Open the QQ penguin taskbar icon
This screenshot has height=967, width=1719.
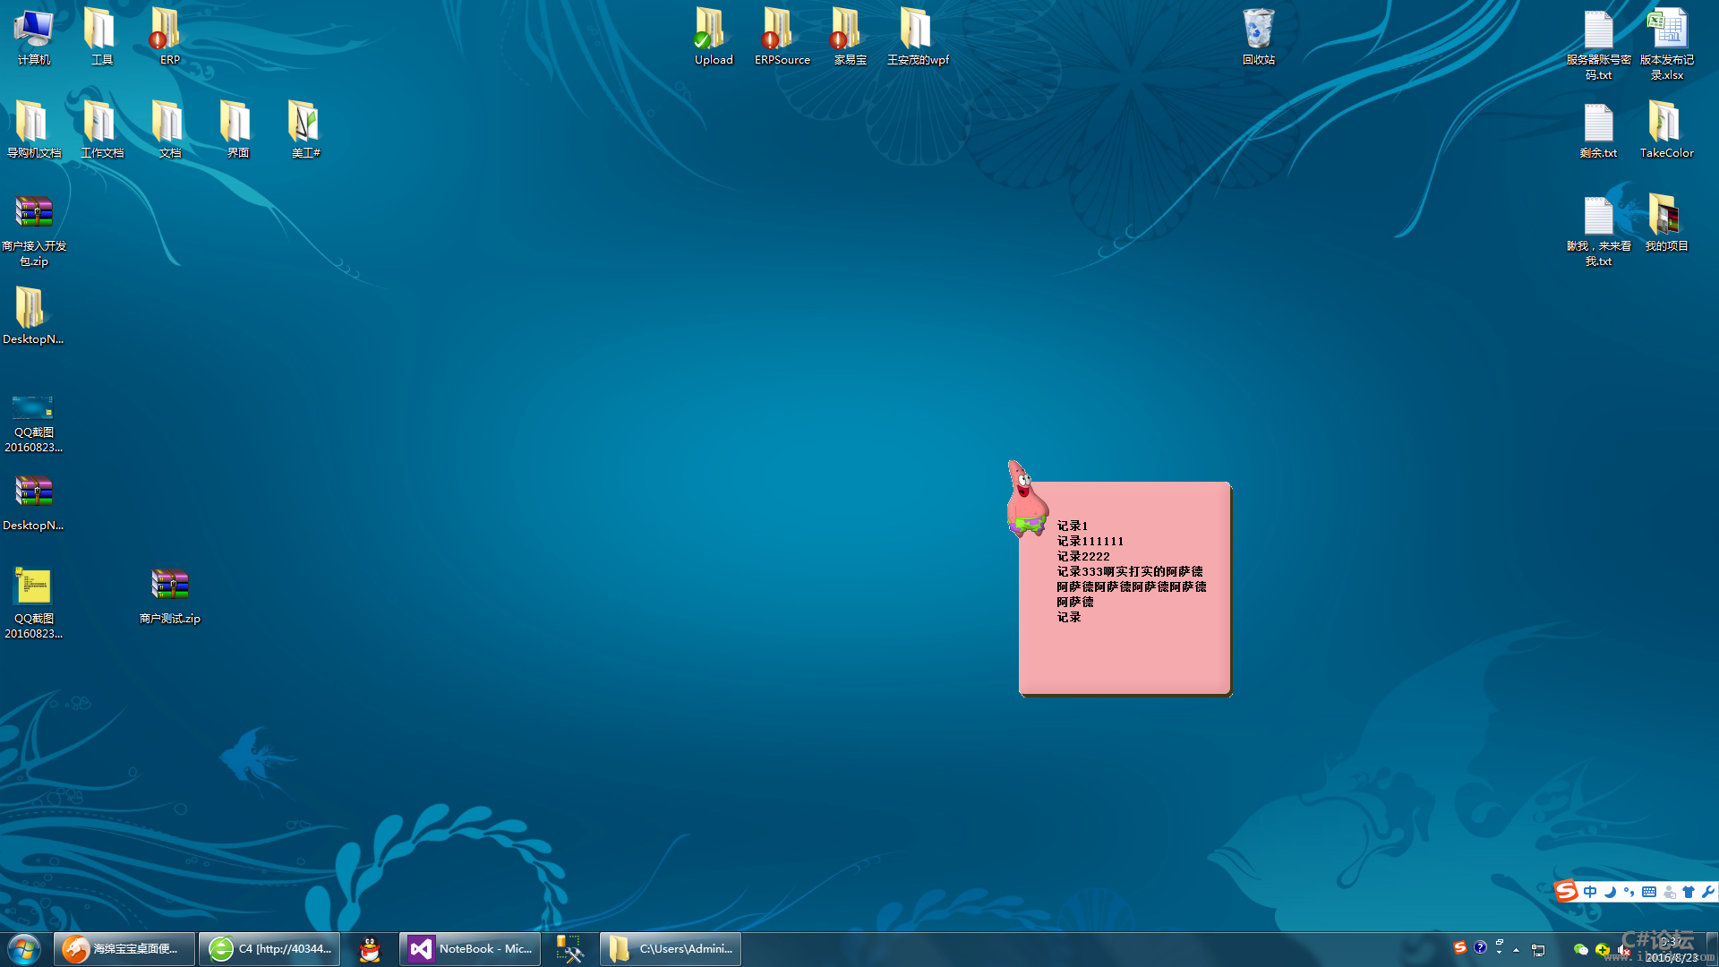pos(370,949)
